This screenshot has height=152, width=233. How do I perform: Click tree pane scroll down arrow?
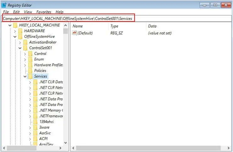(65, 143)
